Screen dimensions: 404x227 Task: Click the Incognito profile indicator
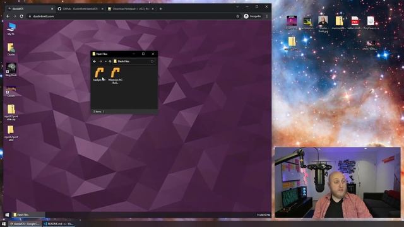(x=252, y=16)
